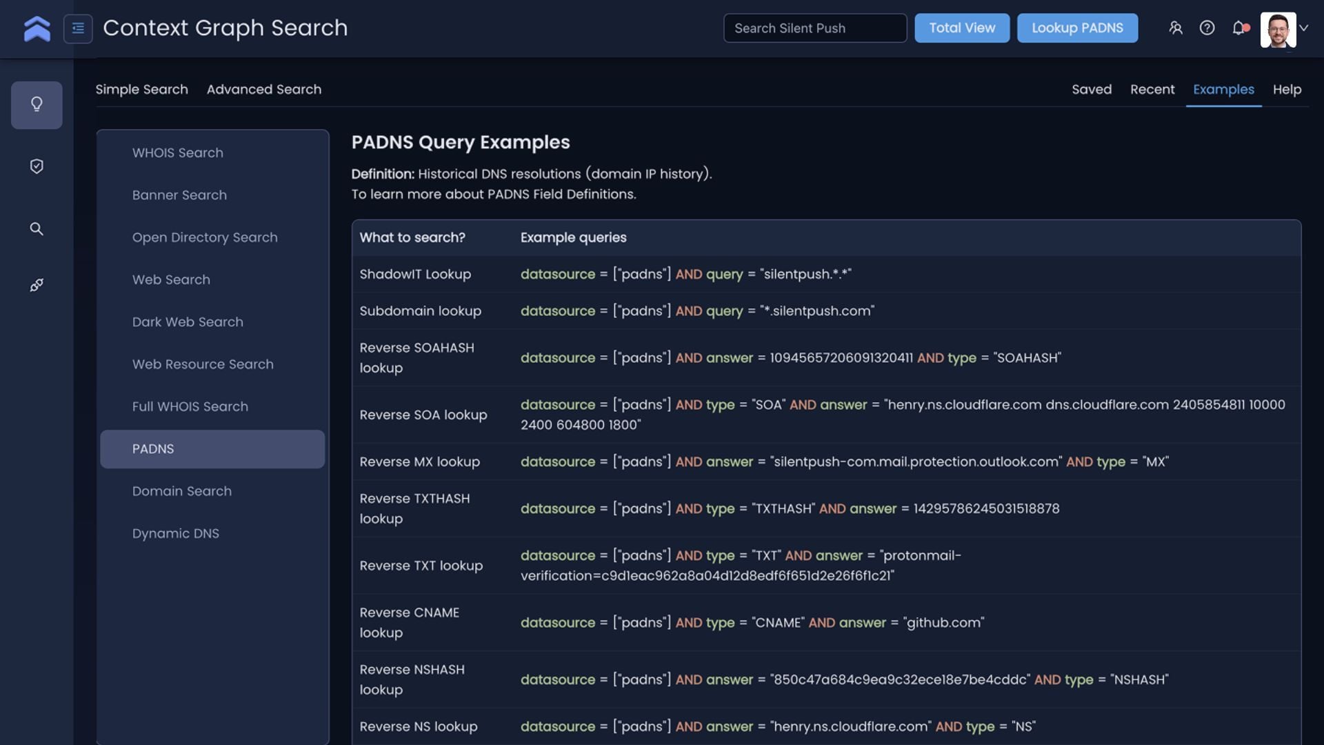
Task: Click the Reverse MX lookup example query
Action: pyautogui.click(x=844, y=462)
